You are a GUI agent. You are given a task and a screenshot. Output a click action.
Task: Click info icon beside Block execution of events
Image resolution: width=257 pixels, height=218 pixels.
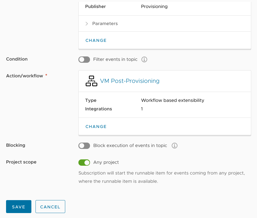click(174, 146)
